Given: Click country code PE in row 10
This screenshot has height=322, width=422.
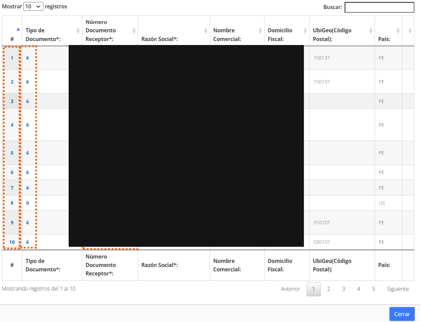Looking at the screenshot, I should coord(381,242).
